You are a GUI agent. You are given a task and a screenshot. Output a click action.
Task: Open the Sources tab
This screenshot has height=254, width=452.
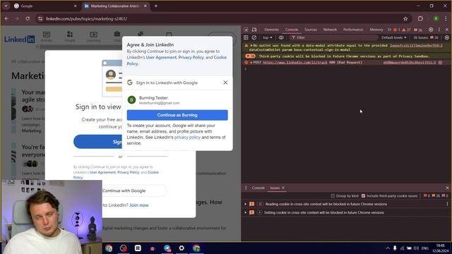(311, 30)
